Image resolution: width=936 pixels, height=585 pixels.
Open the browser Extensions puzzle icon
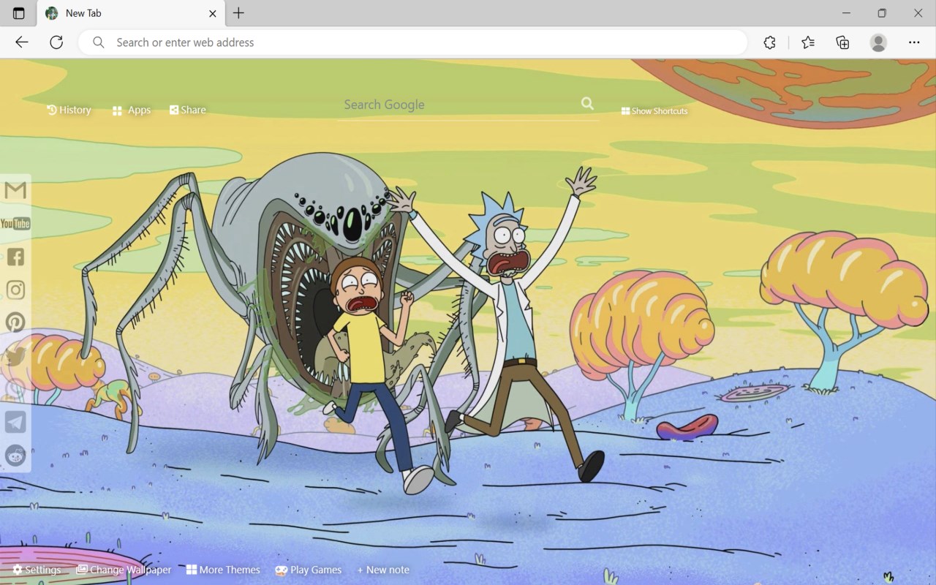tap(769, 42)
